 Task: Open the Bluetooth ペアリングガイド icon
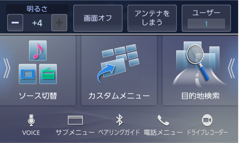tap(119, 120)
